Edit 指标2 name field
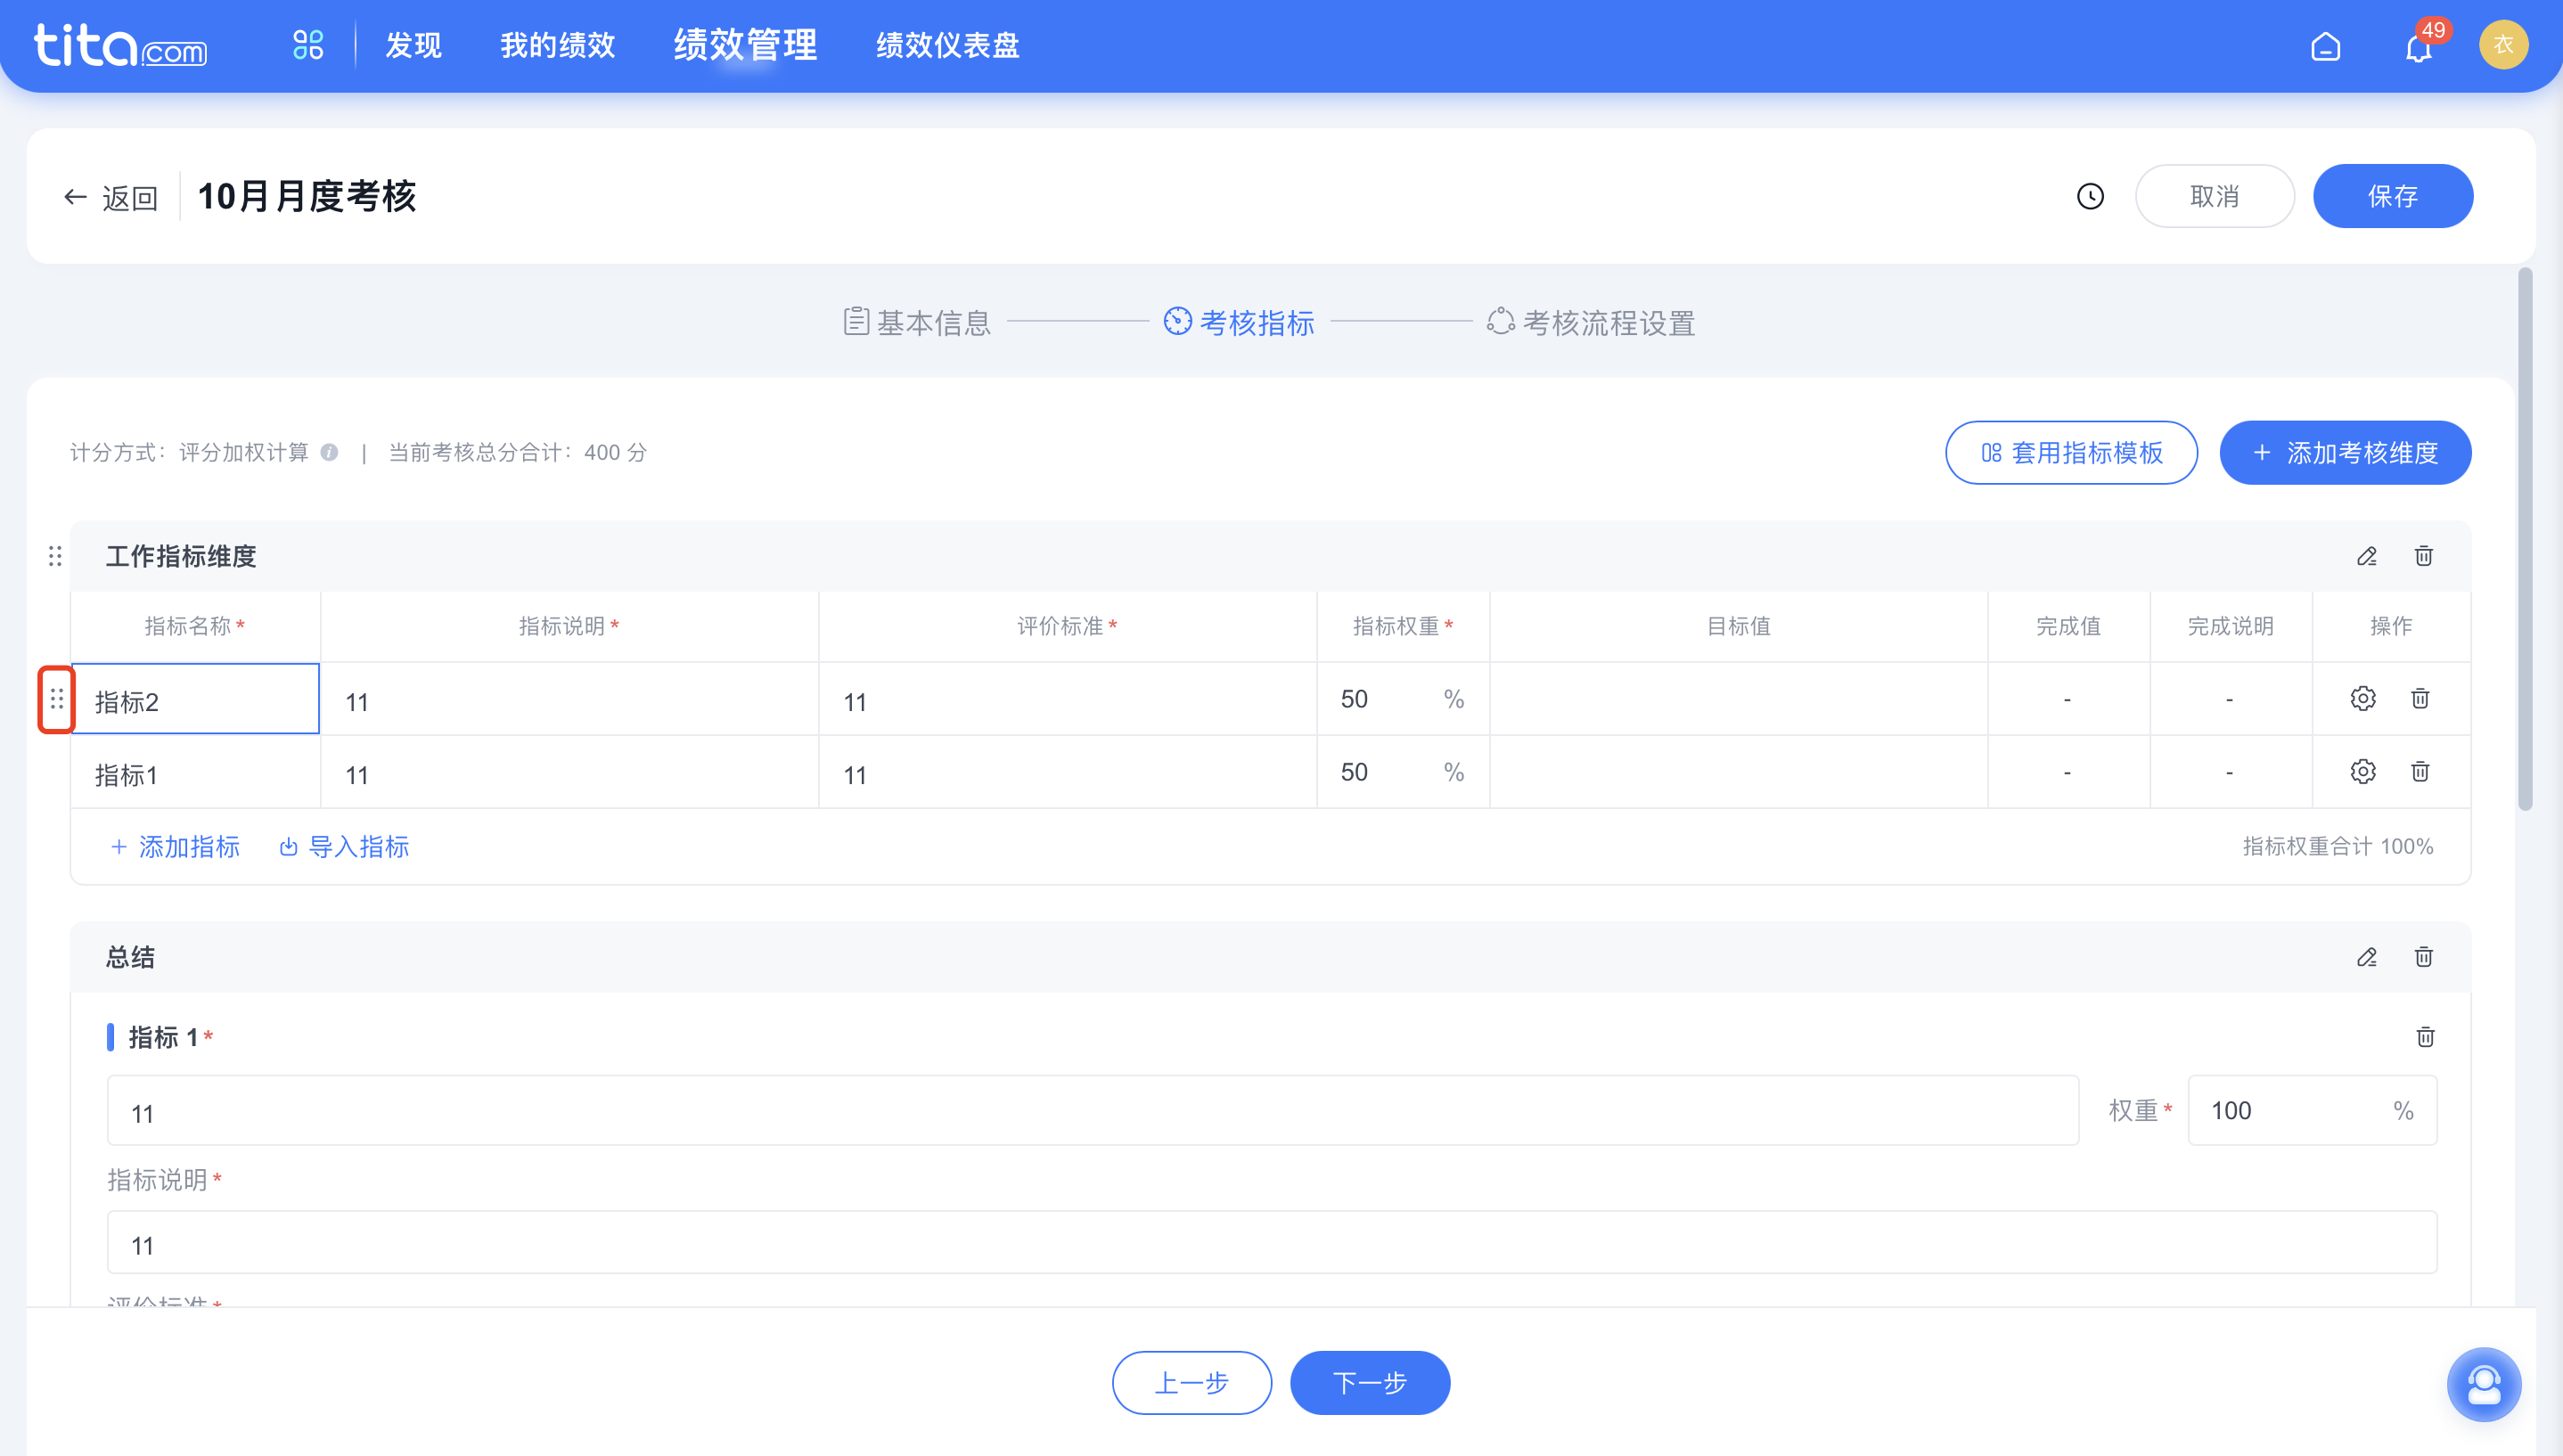The height and width of the screenshot is (1456, 2563). coord(196,699)
